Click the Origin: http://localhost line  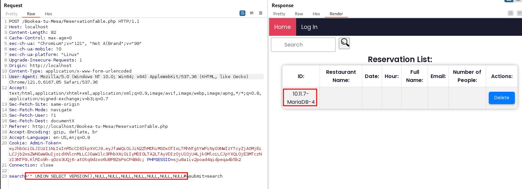pyautogui.click(x=40, y=66)
